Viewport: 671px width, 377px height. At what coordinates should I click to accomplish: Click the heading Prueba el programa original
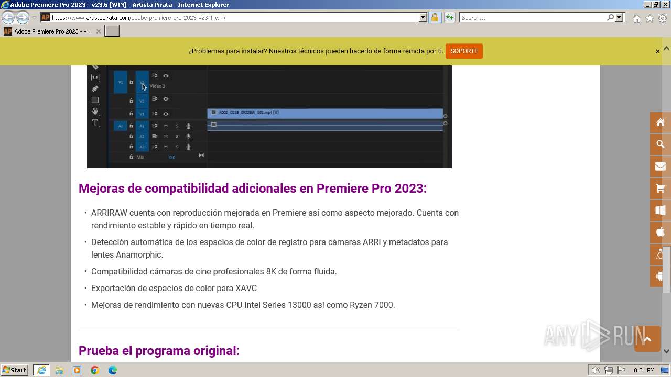tap(159, 351)
